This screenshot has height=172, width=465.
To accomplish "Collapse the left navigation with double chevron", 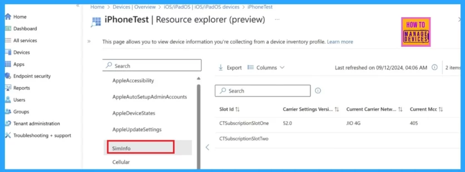I will click(x=78, y=5).
